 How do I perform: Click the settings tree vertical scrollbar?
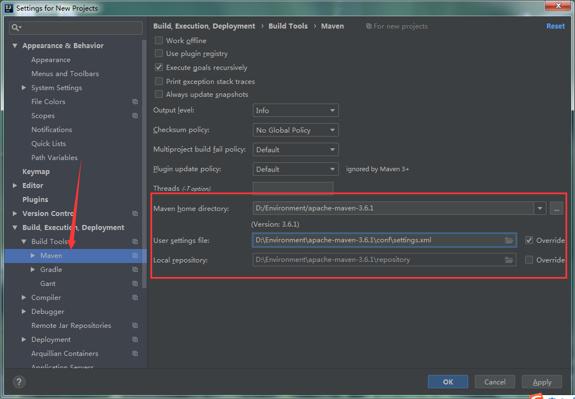coord(144,163)
